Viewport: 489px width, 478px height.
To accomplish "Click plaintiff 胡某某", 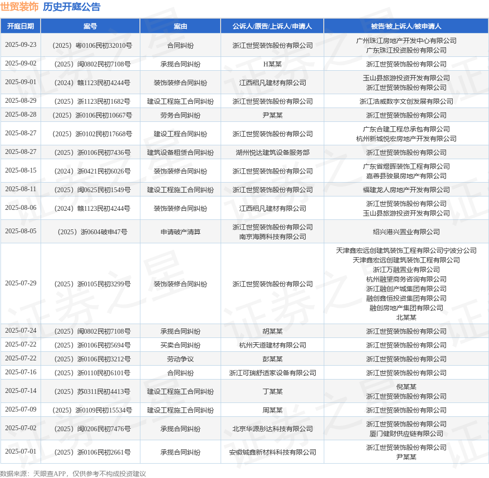I will 272,331.
